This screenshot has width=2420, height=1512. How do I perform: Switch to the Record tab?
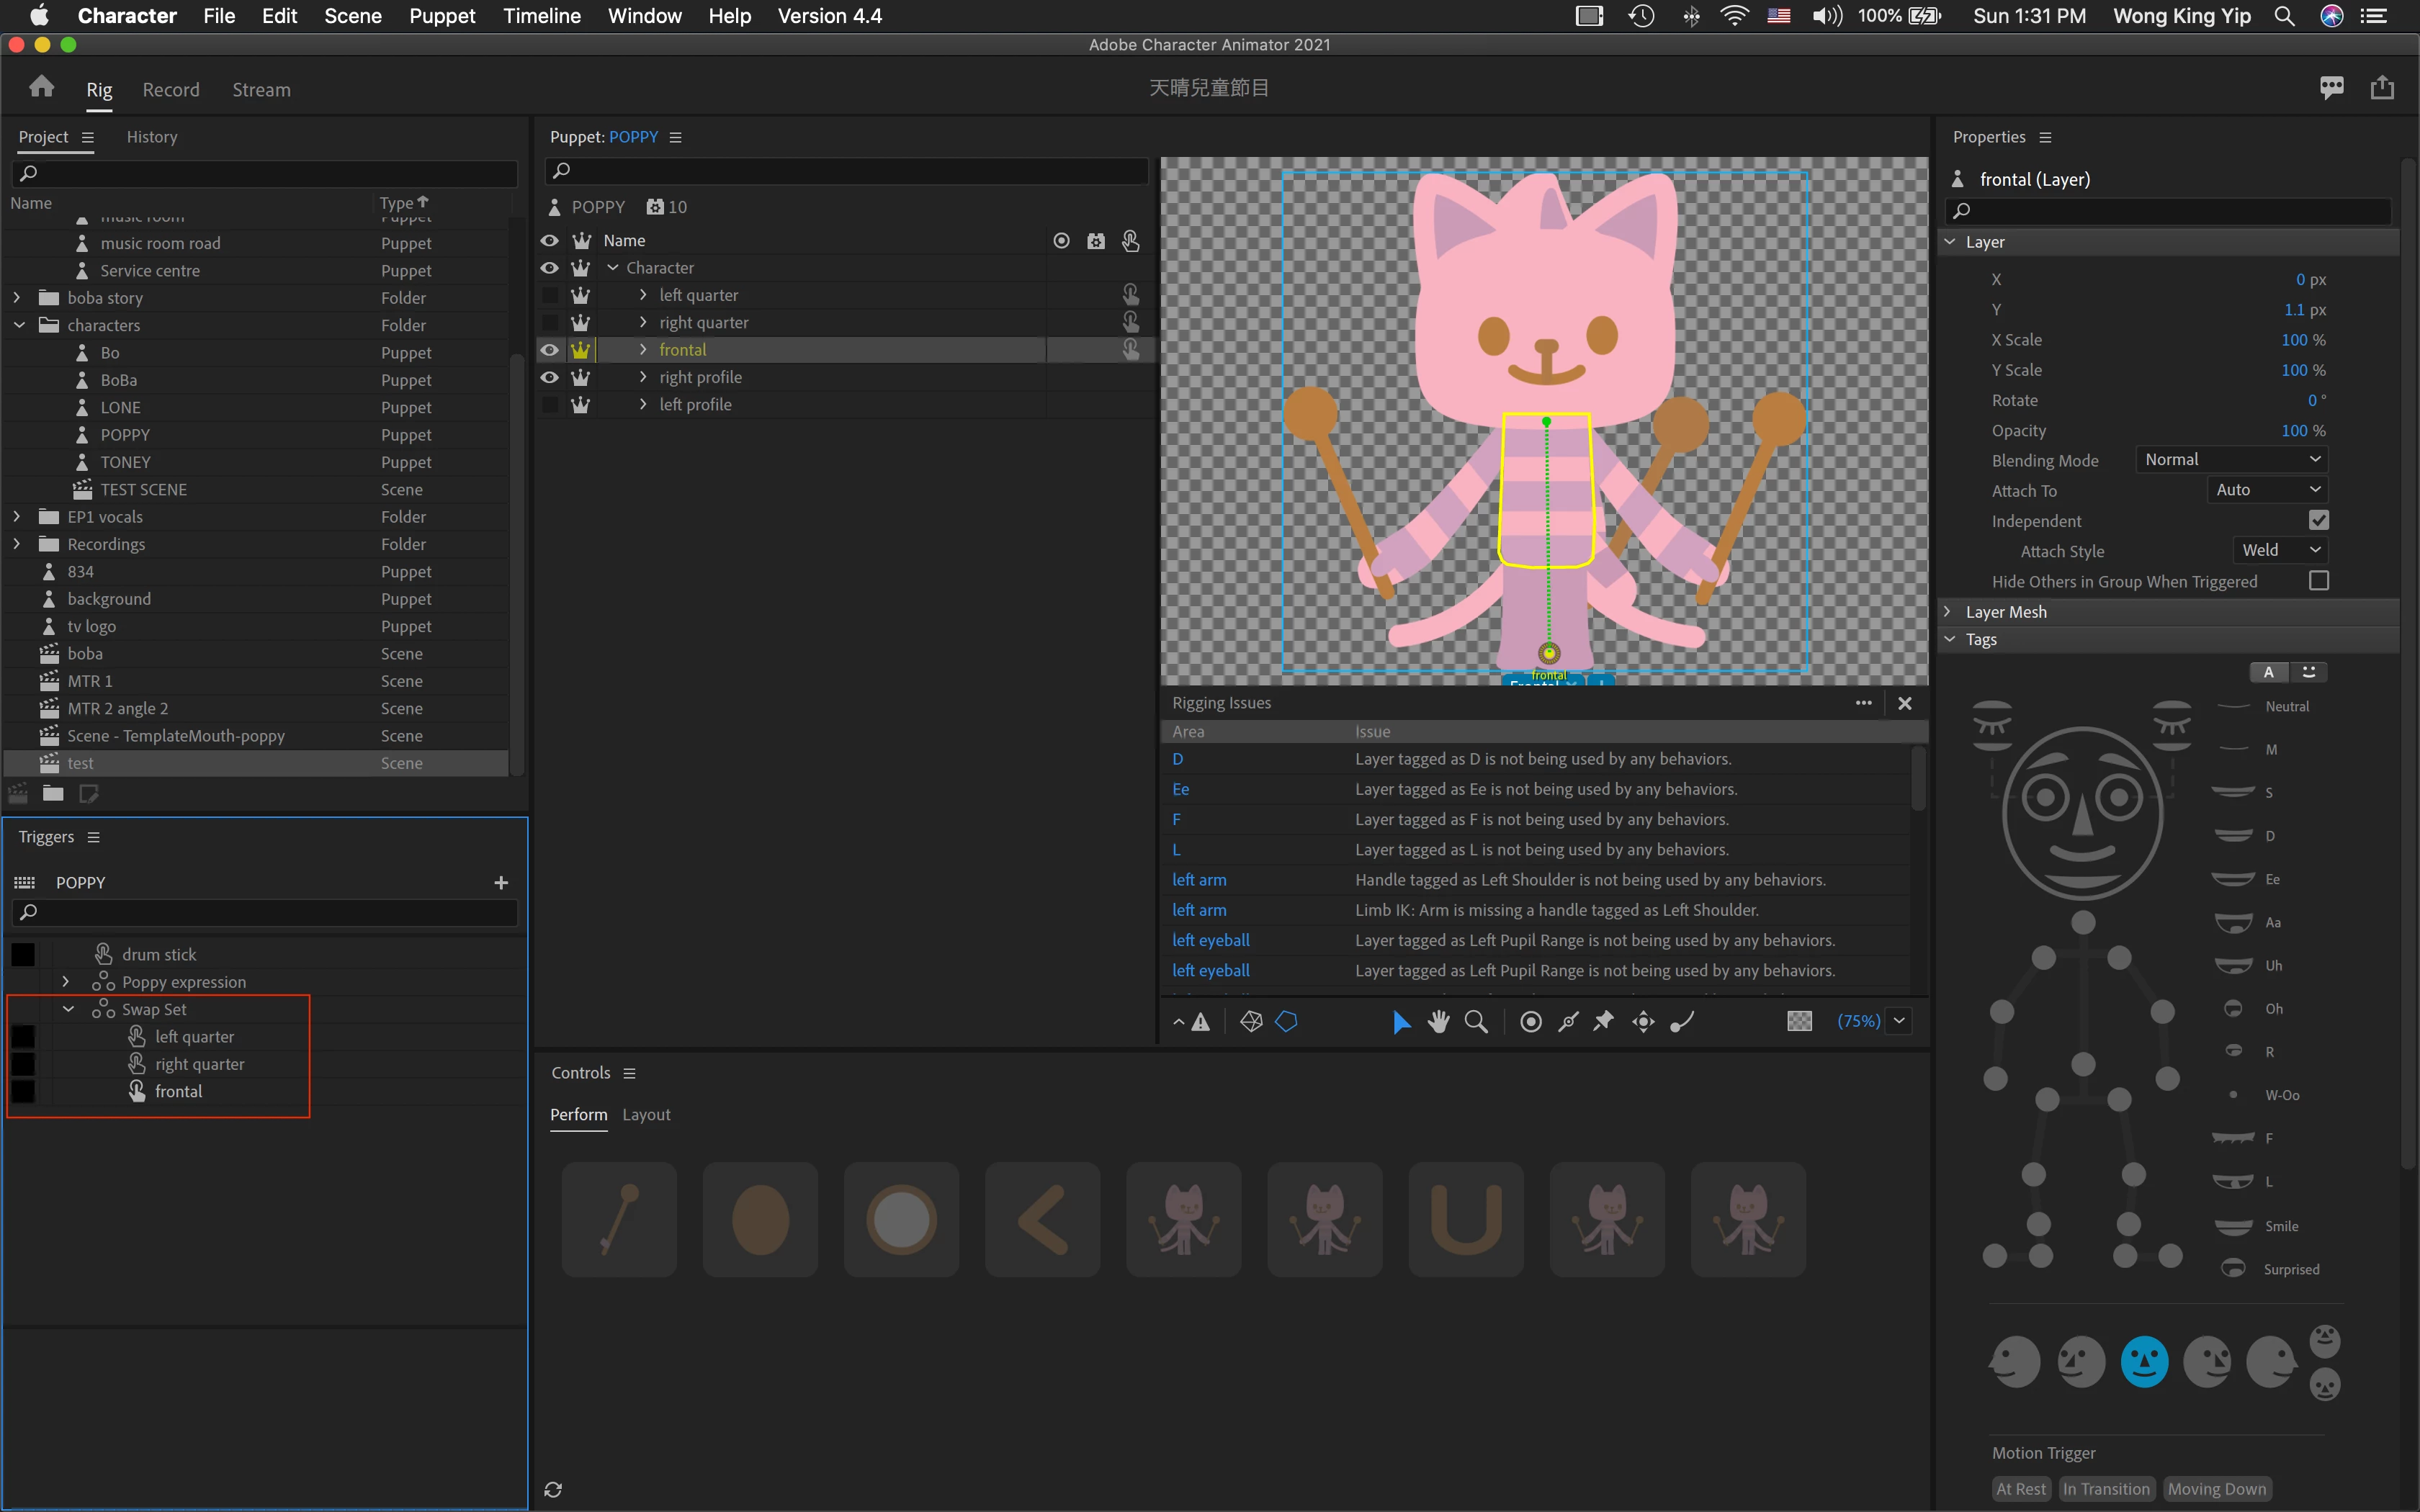pyautogui.click(x=171, y=90)
